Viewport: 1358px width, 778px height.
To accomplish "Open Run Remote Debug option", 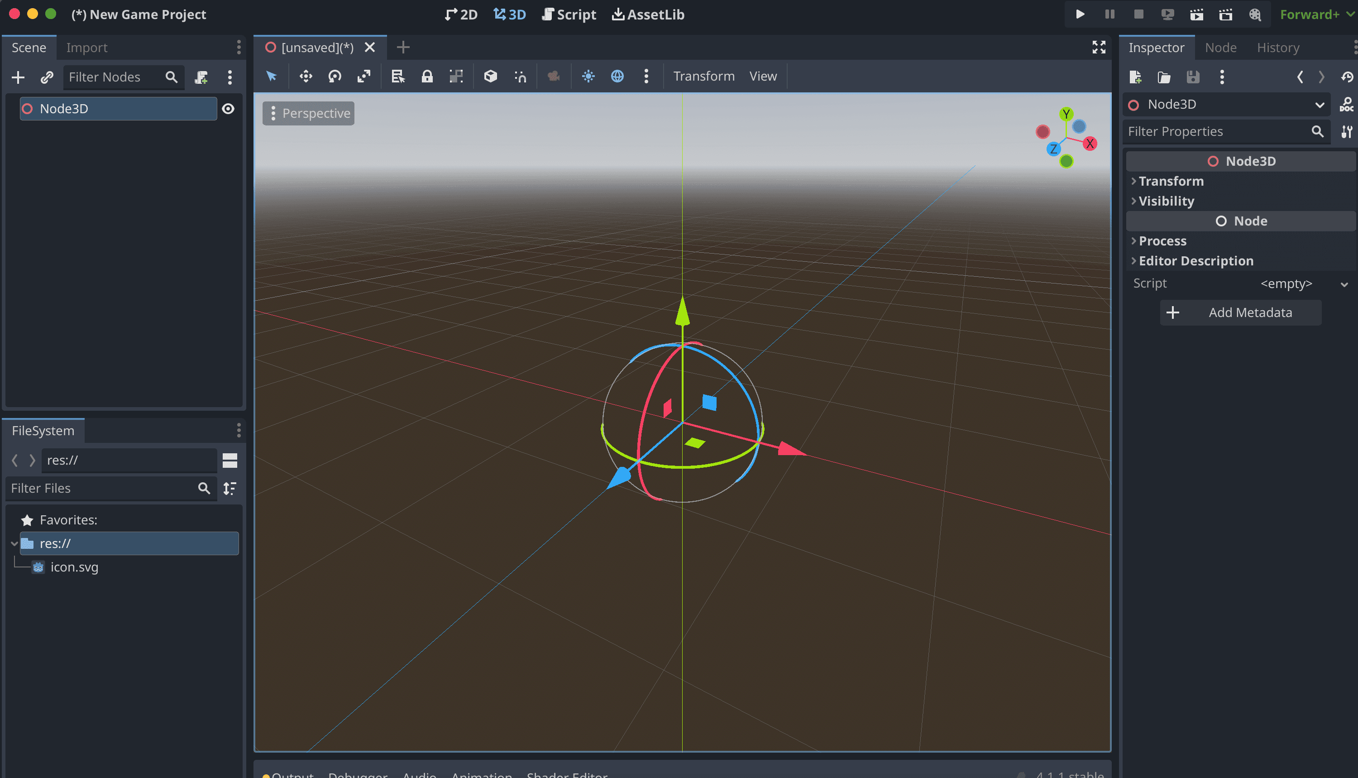I will point(1167,14).
